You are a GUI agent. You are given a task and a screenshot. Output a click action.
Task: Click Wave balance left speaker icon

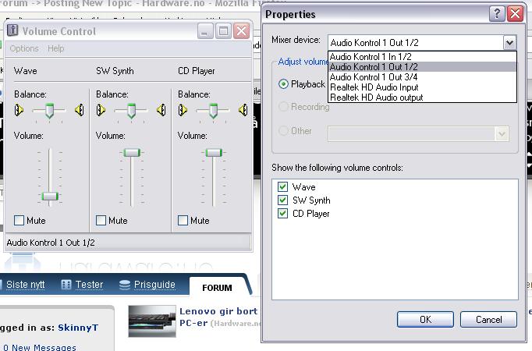19,110
